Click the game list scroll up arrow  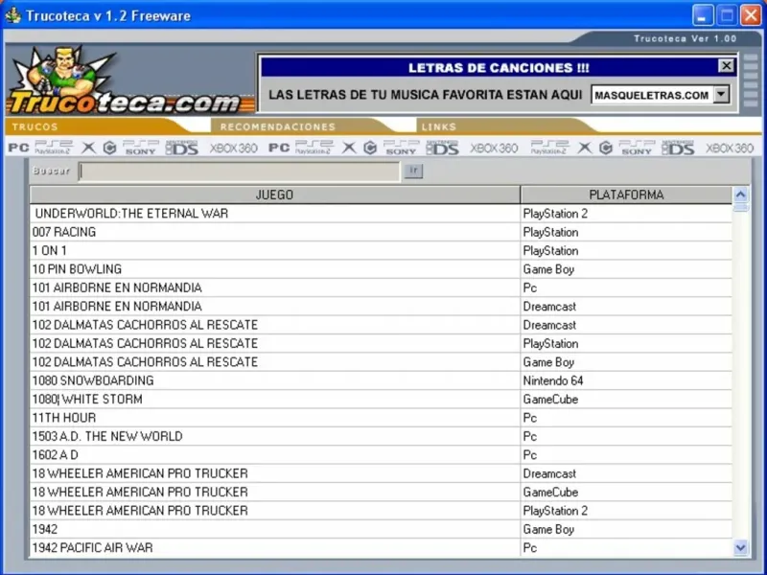tap(740, 195)
